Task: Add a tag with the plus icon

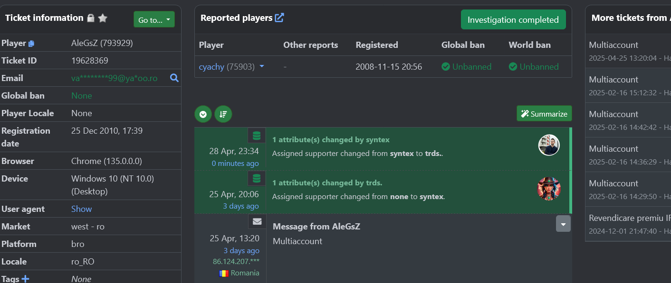Action: [x=26, y=279]
